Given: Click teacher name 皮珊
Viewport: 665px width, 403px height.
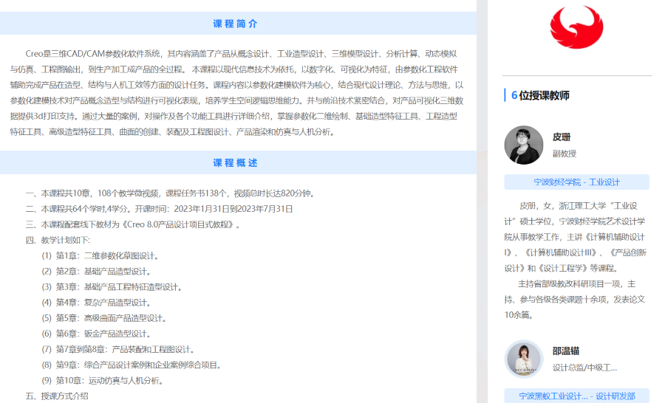Looking at the screenshot, I should click(562, 137).
